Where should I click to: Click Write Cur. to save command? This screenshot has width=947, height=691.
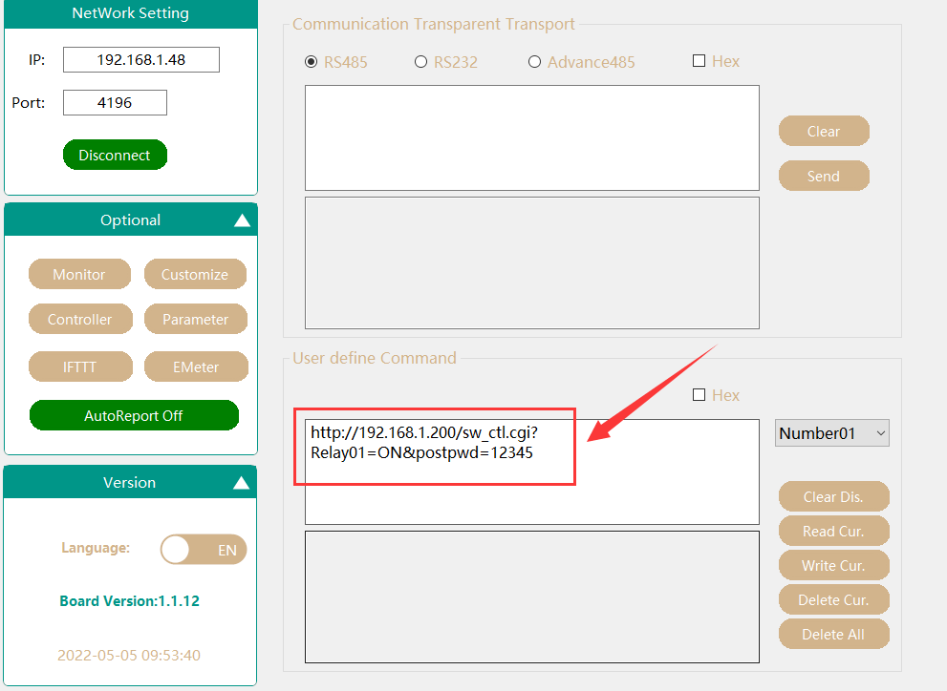click(833, 565)
